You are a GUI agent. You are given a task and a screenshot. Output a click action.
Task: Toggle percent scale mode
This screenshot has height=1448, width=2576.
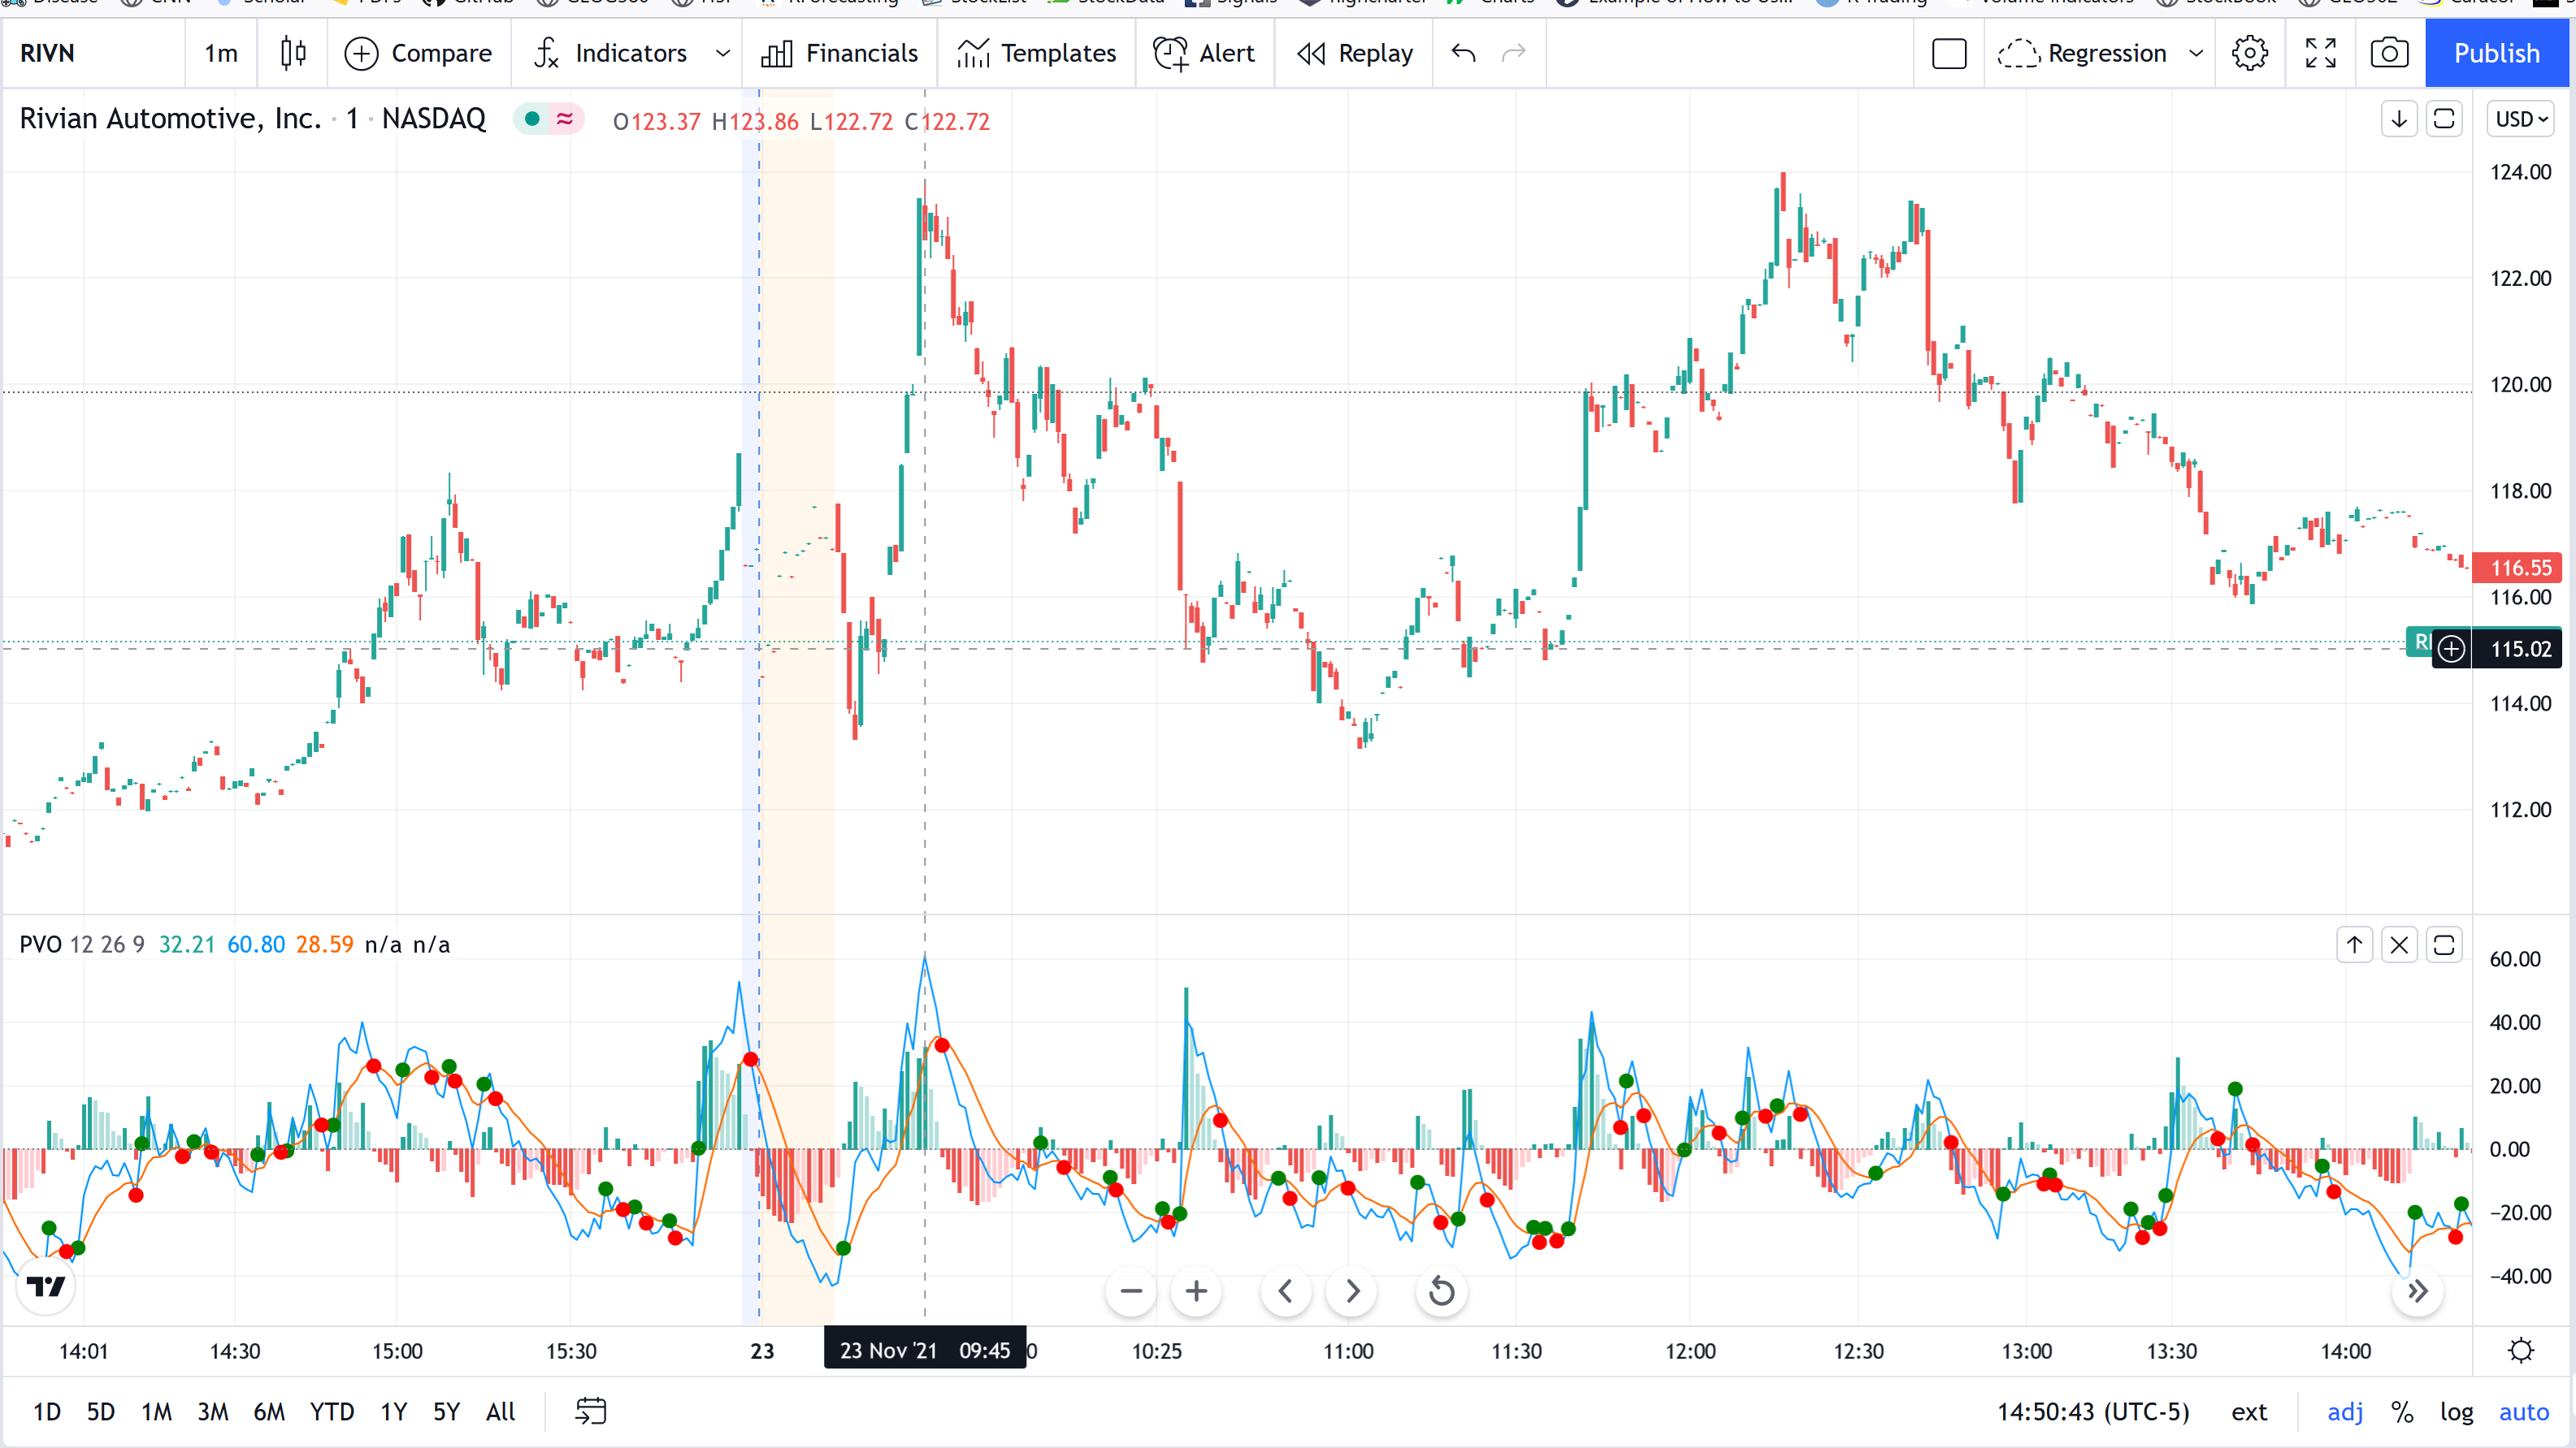point(2402,1411)
